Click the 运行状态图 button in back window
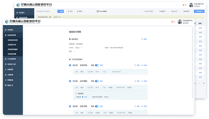The image size is (209, 119). (148, 11)
